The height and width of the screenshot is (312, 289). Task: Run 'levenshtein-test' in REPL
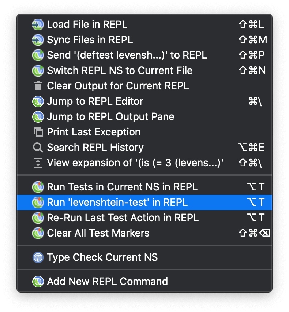pos(144,203)
